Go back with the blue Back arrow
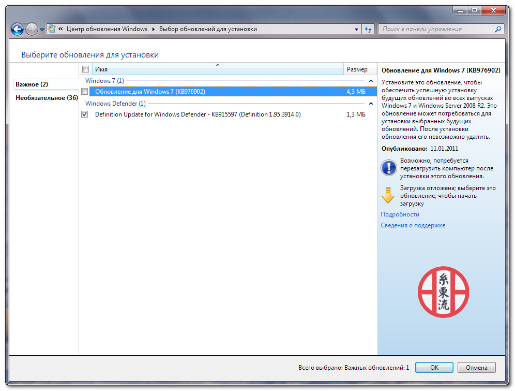The height and width of the screenshot is (391, 515). click(x=17, y=30)
